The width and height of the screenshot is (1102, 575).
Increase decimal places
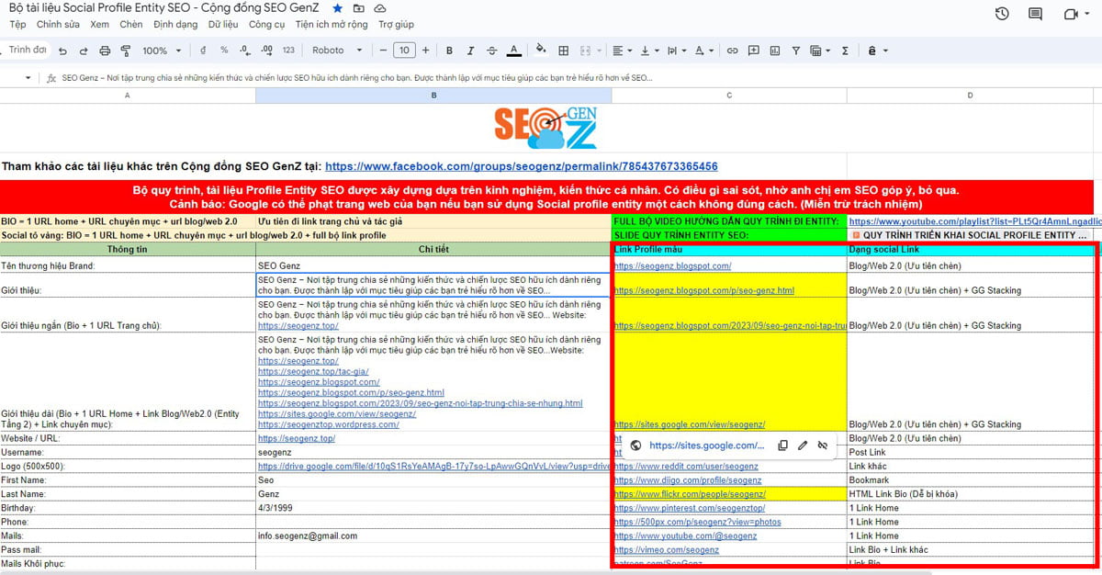tap(265, 51)
